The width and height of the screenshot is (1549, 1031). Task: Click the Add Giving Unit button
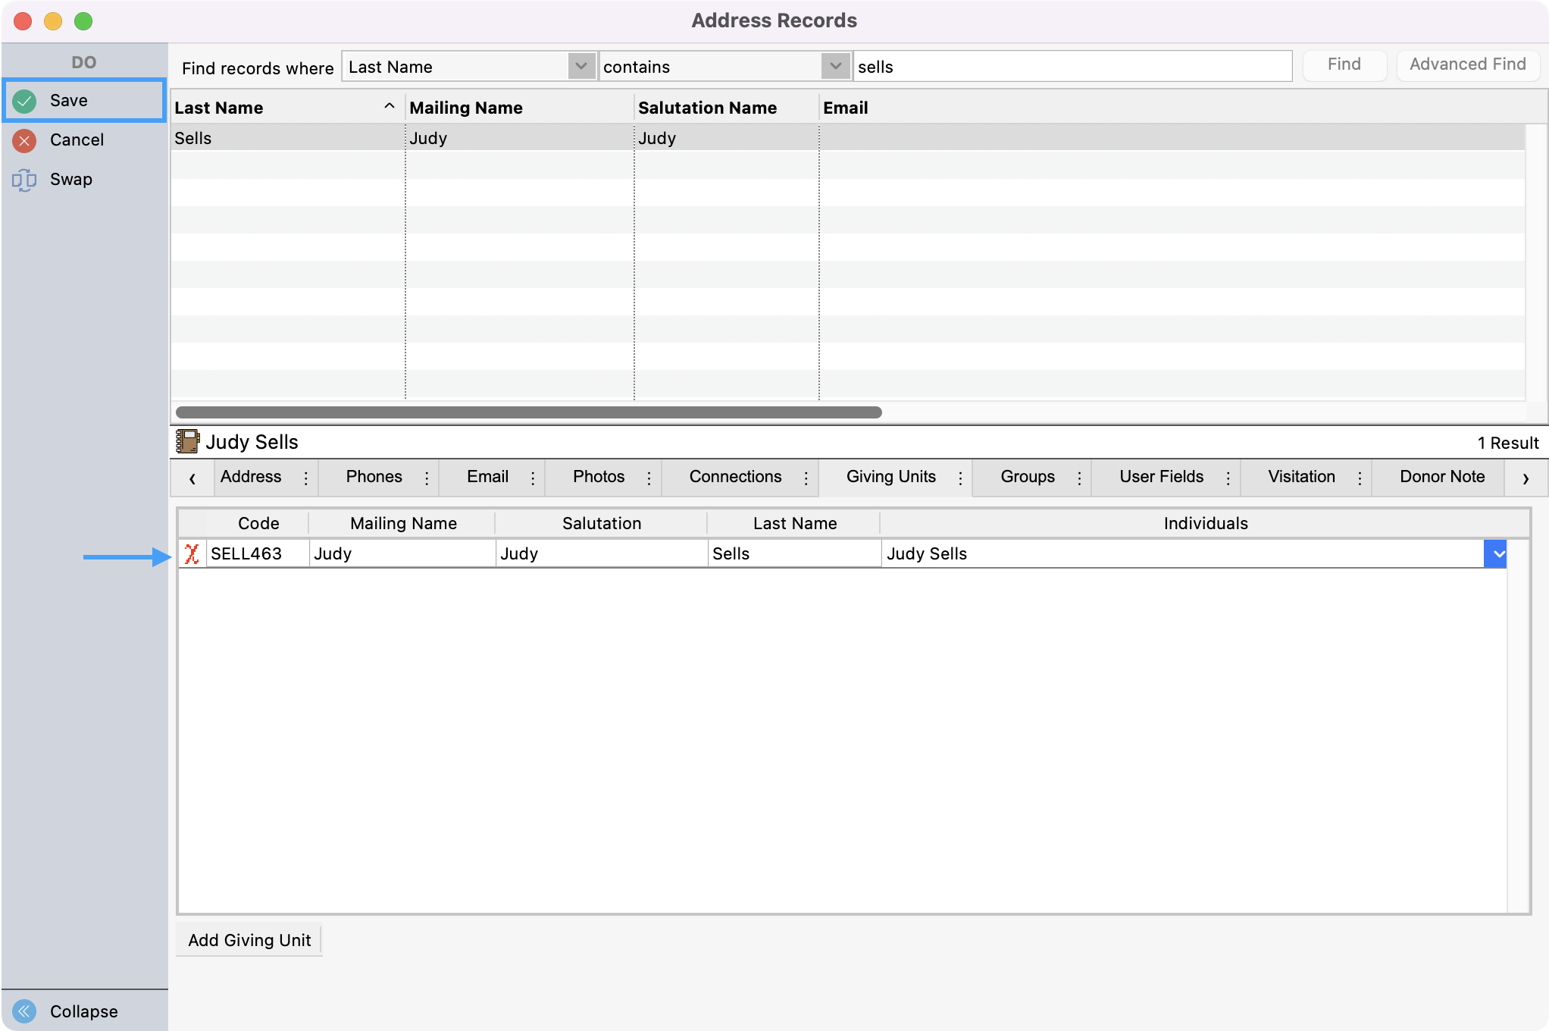(x=249, y=940)
